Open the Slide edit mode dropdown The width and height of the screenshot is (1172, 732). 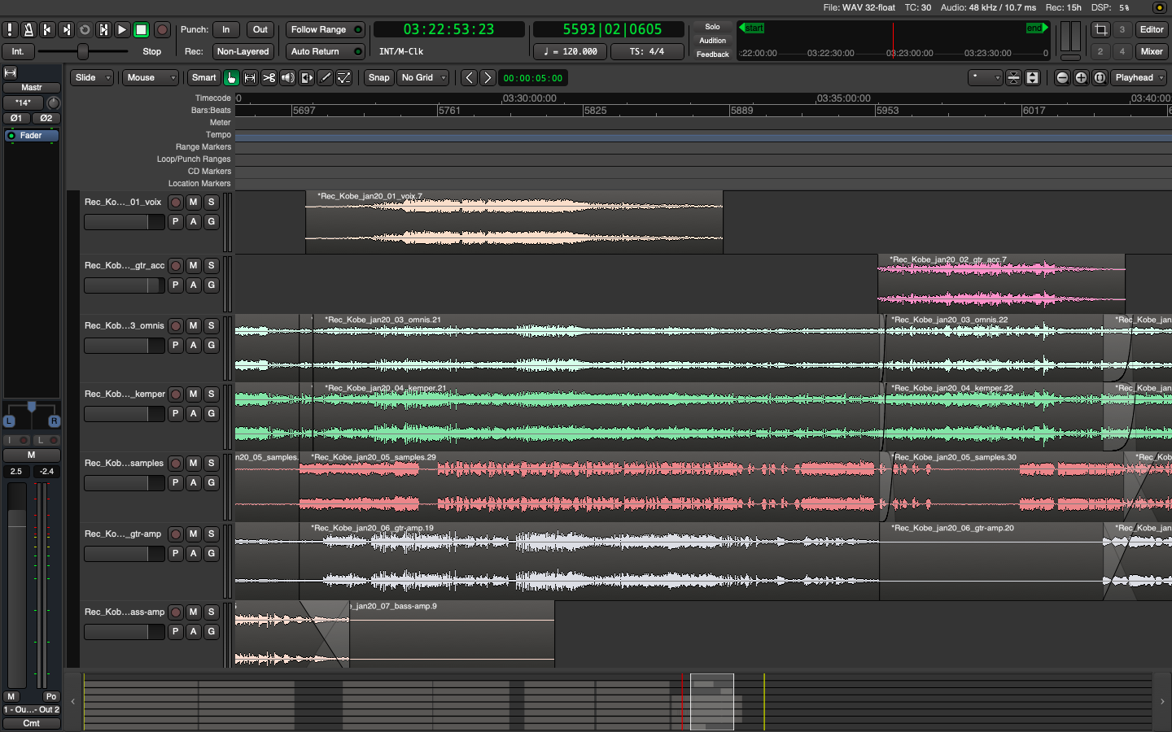pyautogui.click(x=92, y=78)
